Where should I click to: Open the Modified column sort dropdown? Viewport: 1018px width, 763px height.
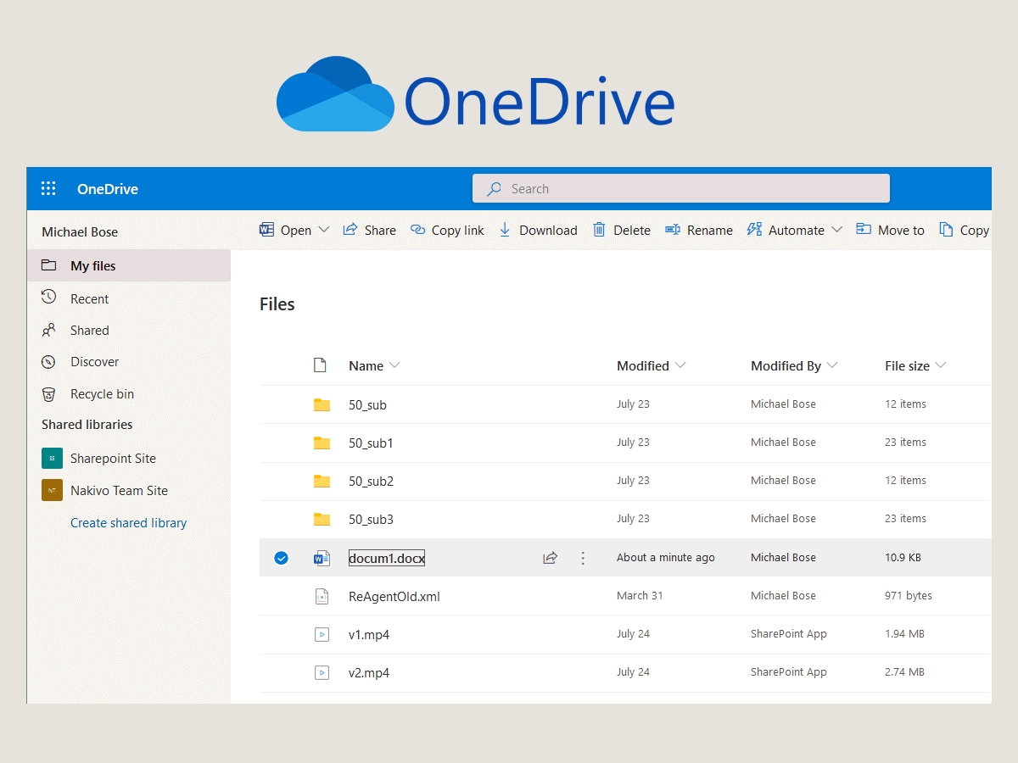coord(680,365)
